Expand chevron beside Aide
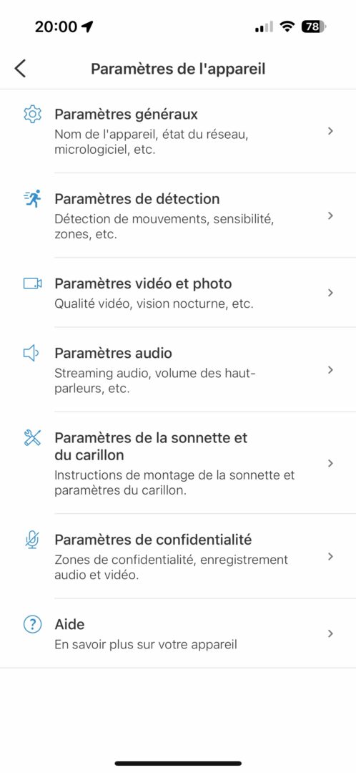Viewport: 356px width, 773px height. 331,633
